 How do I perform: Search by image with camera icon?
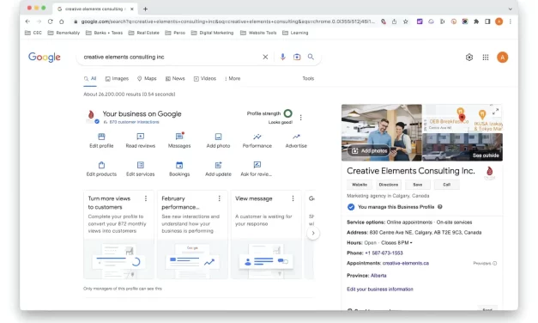297,57
